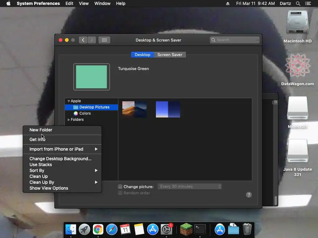The width and height of the screenshot is (318, 238).
Task: Choose Get Info in context menu
Action: [x=62, y=139]
